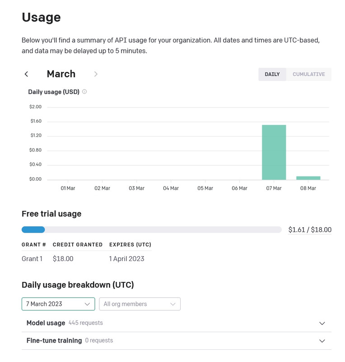Click the 08 Mar usage bar

click(x=308, y=178)
